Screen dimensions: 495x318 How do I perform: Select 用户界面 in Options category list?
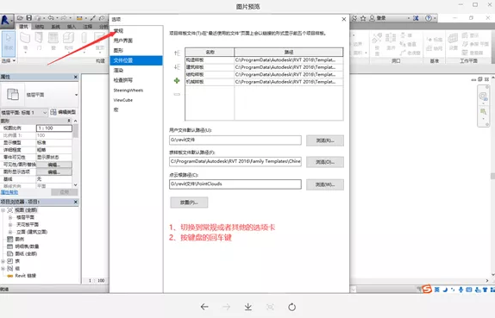(x=122, y=41)
